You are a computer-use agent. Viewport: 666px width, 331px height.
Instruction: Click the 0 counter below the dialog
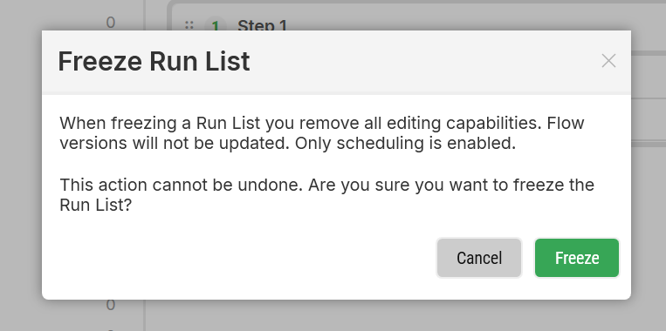pos(111,304)
